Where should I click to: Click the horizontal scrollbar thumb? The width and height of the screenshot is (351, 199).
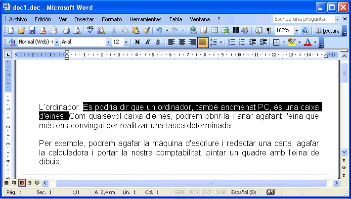tap(191, 183)
